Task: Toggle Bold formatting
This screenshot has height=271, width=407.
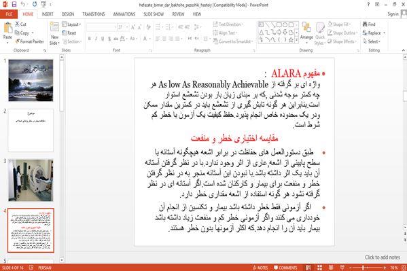Action: tap(90, 39)
